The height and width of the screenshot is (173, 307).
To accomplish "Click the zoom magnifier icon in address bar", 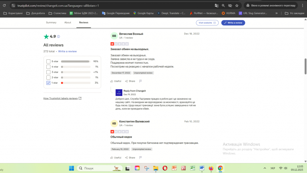I will pos(223,6).
